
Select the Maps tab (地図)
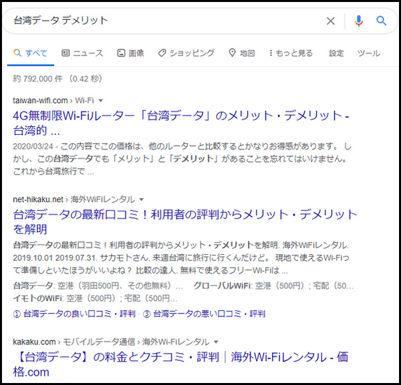(x=241, y=53)
